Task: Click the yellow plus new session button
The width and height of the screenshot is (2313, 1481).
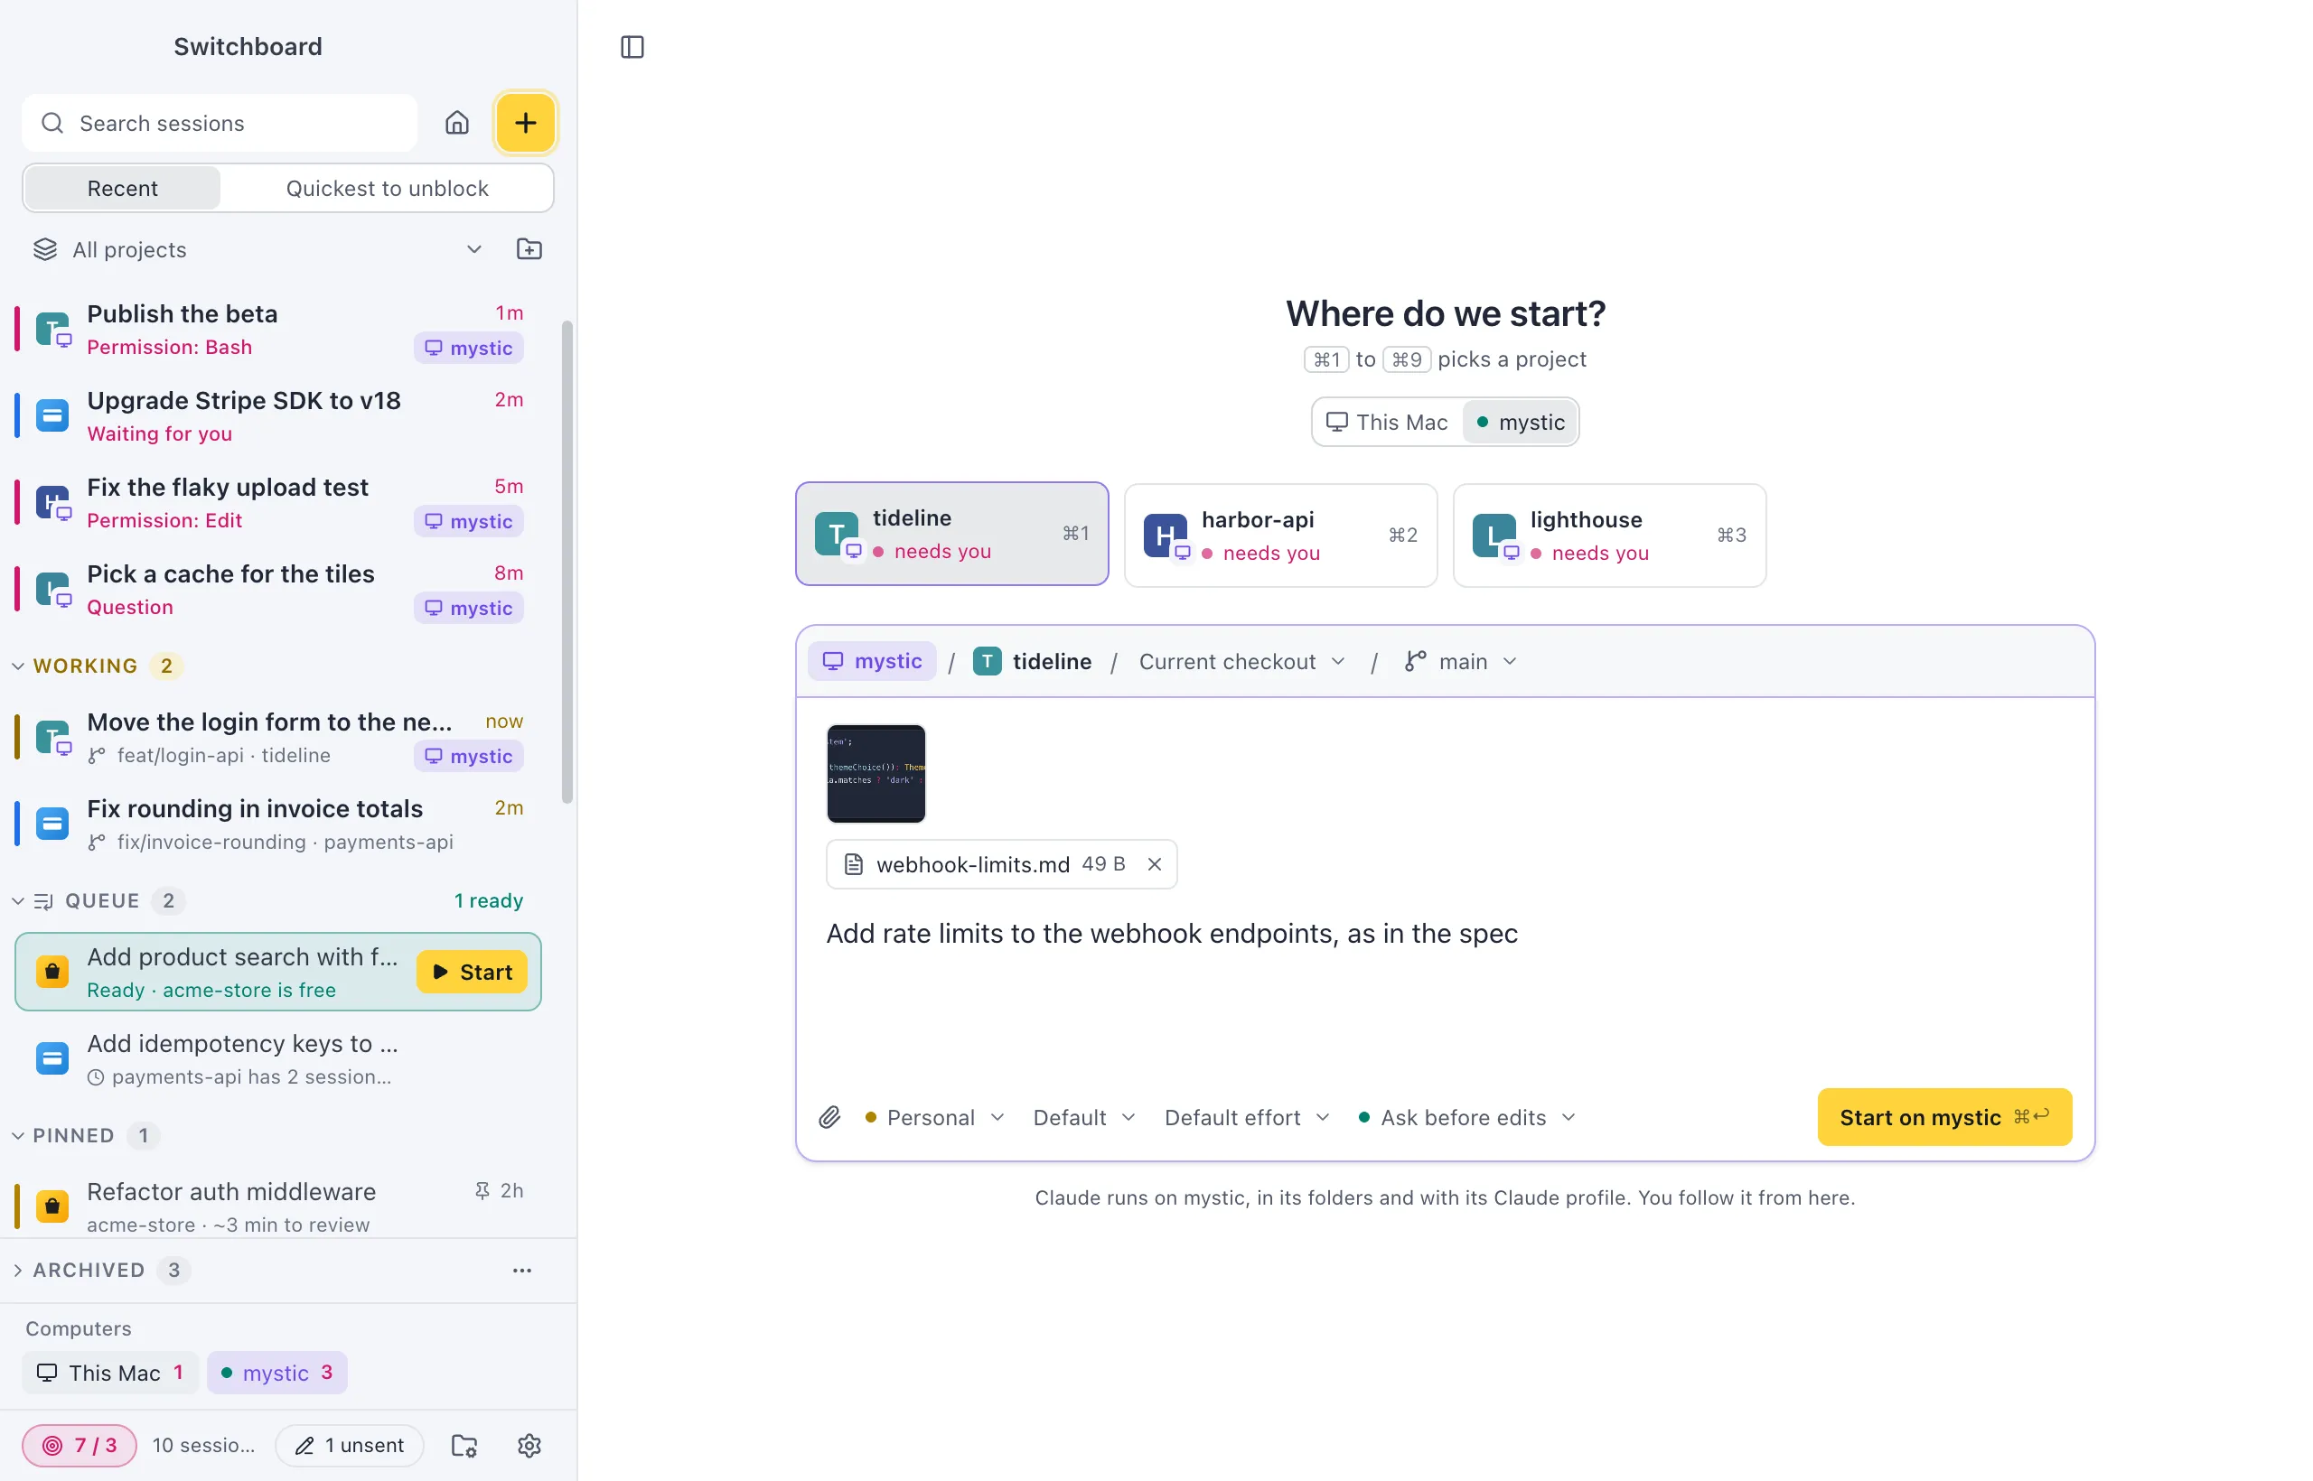Action: [525, 123]
